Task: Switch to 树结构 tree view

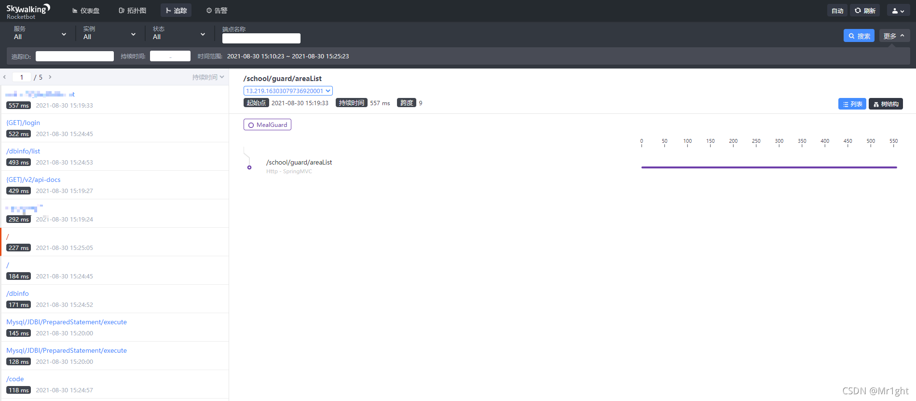Action: (886, 104)
